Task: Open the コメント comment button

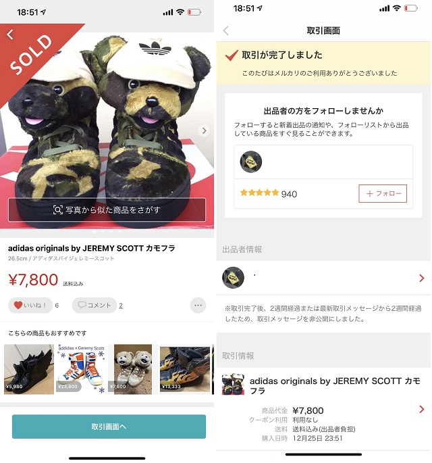Action: (x=94, y=305)
